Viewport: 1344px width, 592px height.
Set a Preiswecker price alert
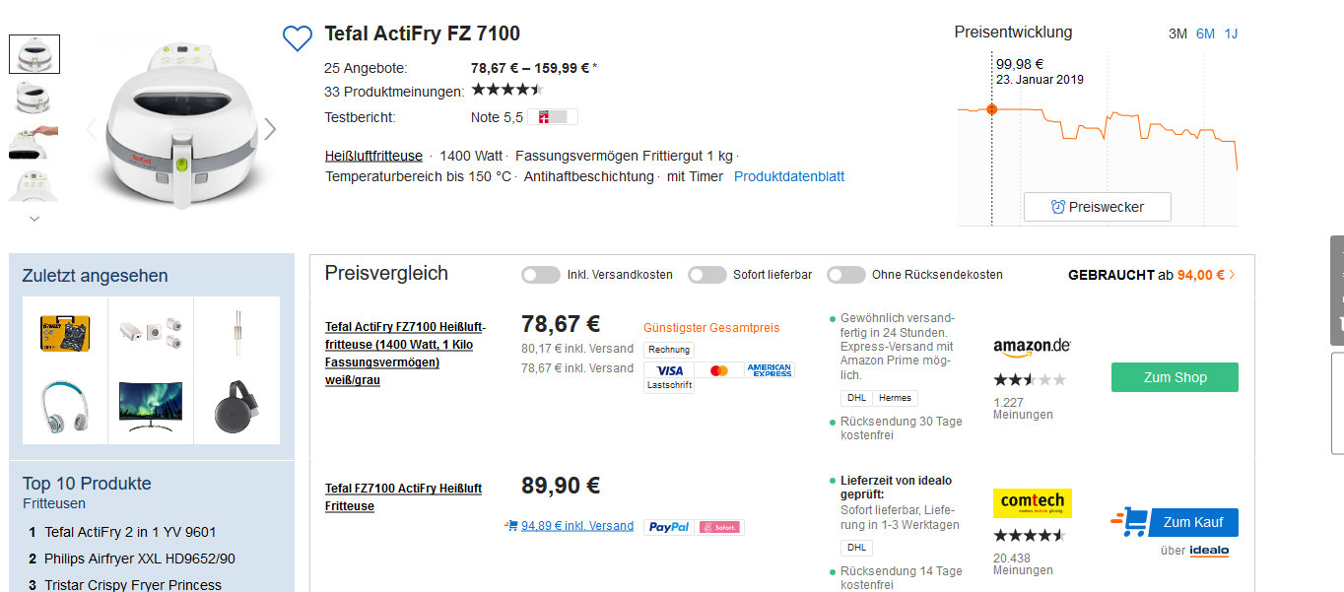pyautogui.click(x=1097, y=207)
